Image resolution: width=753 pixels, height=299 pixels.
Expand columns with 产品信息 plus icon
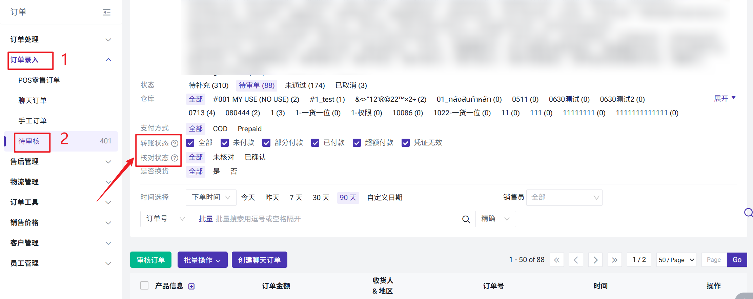191,286
